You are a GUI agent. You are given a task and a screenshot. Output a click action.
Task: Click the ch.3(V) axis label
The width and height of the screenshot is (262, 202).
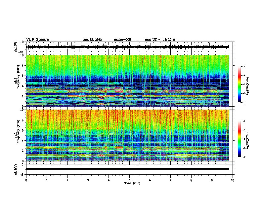click(x=16, y=169)
